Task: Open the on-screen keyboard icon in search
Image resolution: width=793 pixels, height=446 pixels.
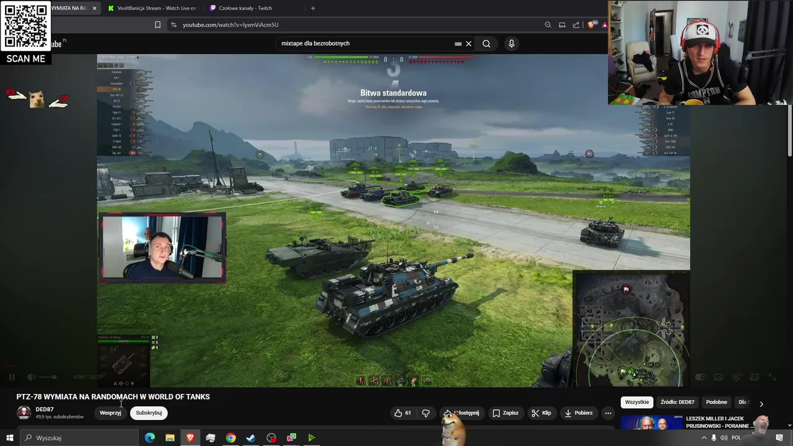Action: pos(458,43)
